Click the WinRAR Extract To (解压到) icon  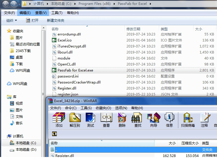(75, 118)
